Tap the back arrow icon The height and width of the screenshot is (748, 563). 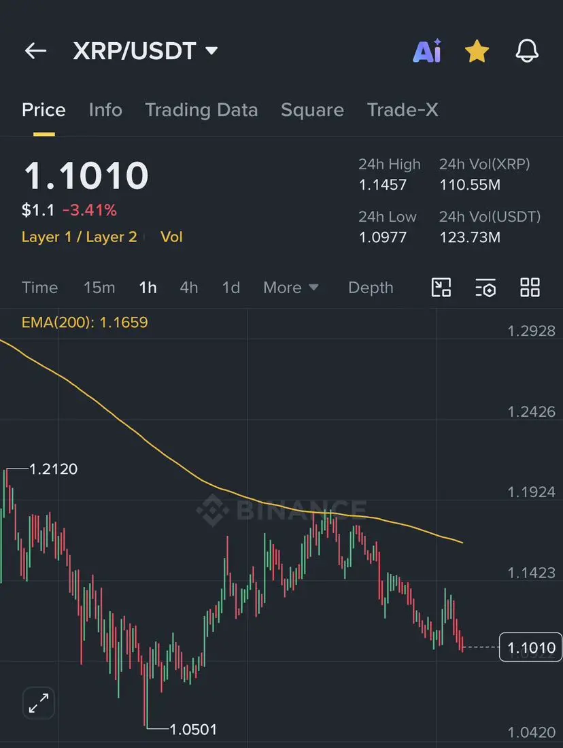(36, 50)
